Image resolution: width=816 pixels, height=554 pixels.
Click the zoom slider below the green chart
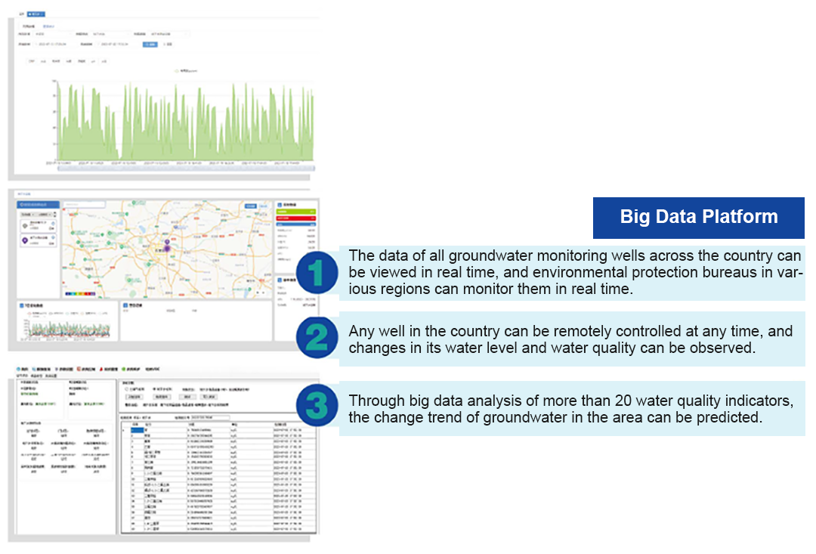[x=181, y=167]
